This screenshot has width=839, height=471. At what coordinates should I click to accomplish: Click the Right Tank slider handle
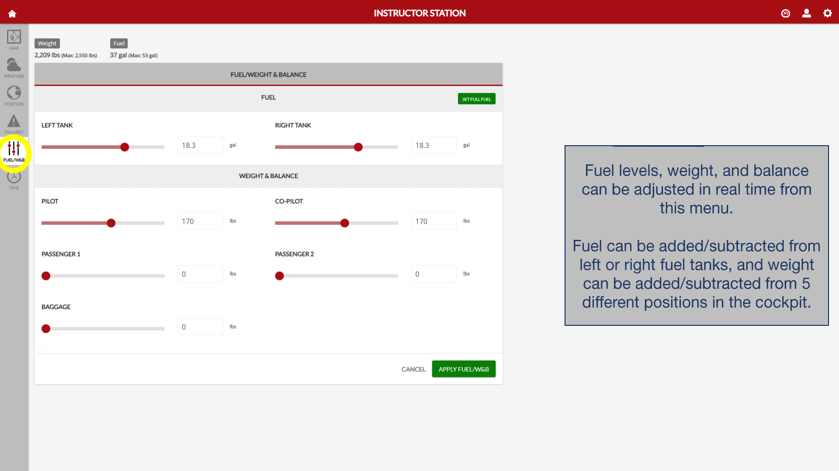point(358,147)
